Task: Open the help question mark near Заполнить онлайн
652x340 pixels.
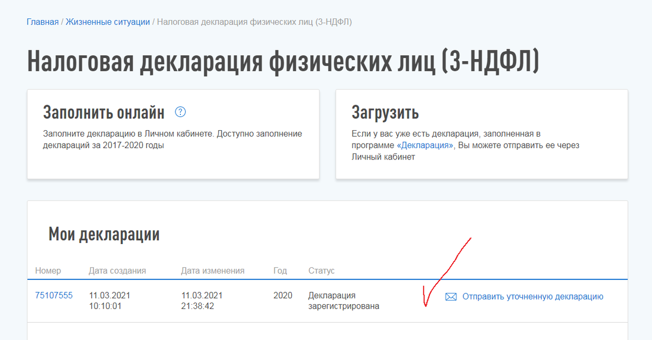Action: (x=179, y=112)
